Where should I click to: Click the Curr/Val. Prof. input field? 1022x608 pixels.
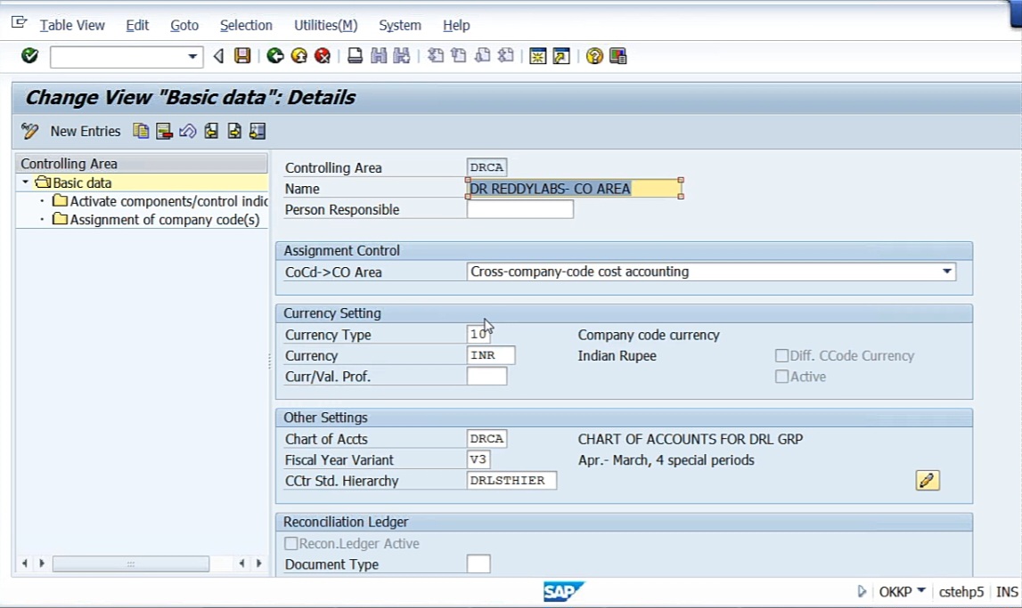486,376
